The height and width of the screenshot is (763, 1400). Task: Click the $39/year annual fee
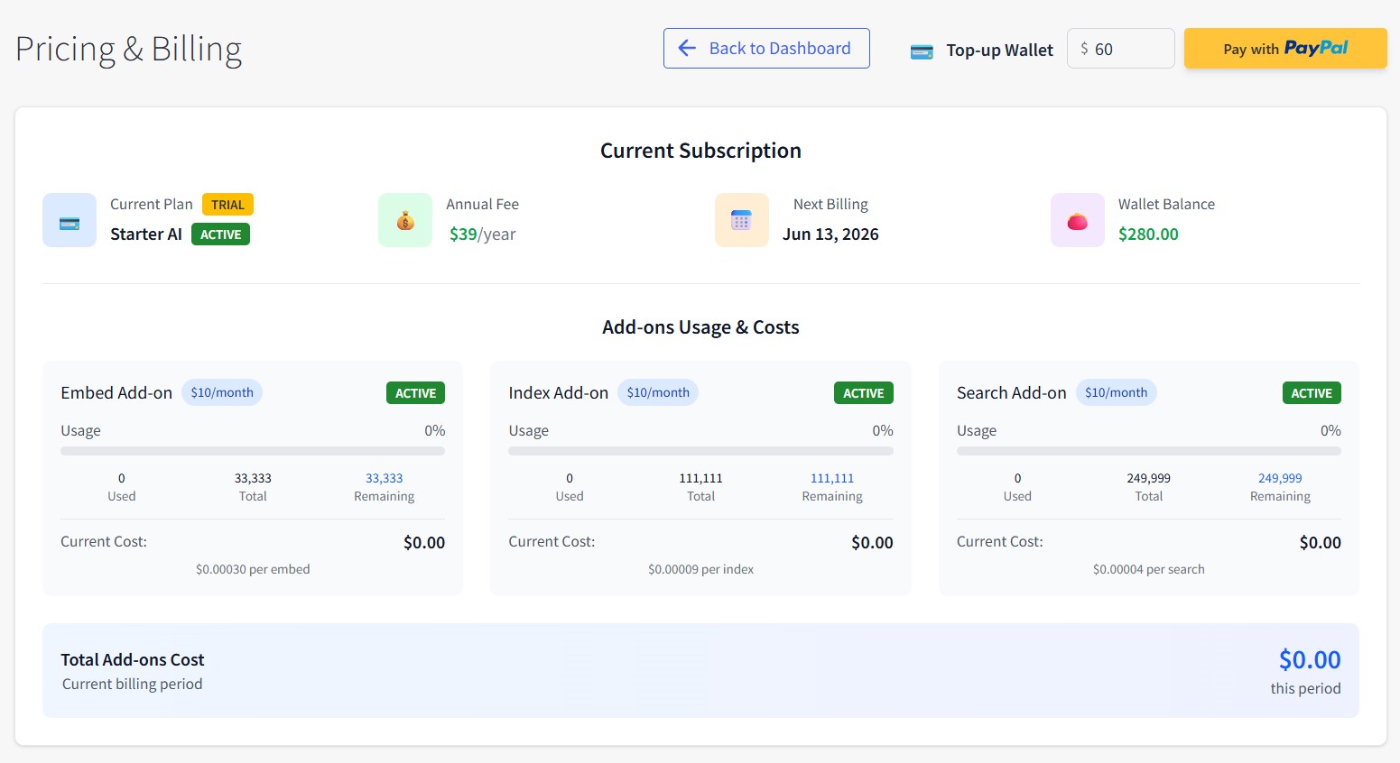click(x=482, y=234)
